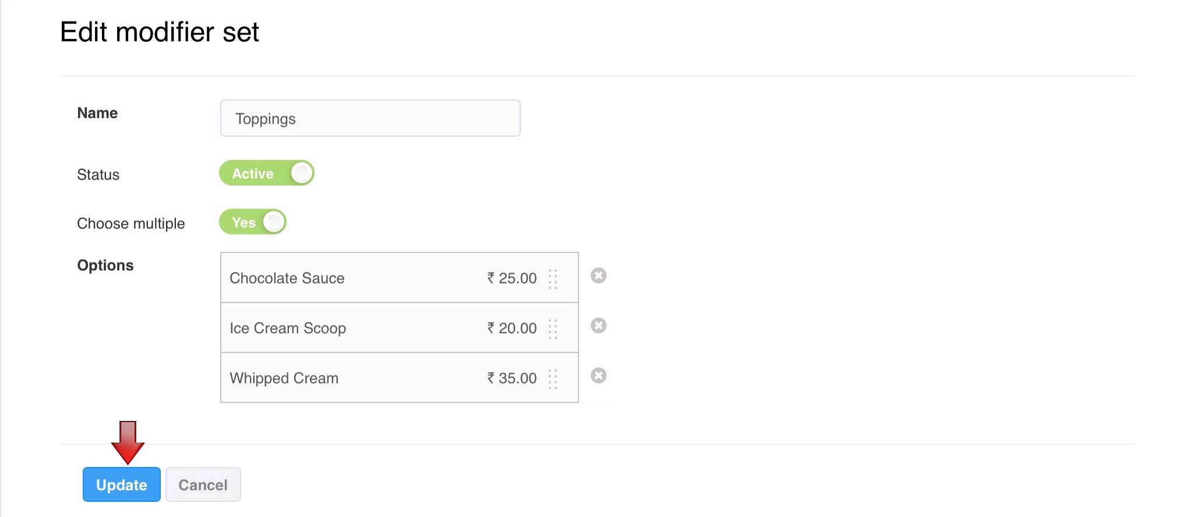
Task: Remove the Chocolate Sauce option
Action: pyautogui.click(x=598, y=275)
